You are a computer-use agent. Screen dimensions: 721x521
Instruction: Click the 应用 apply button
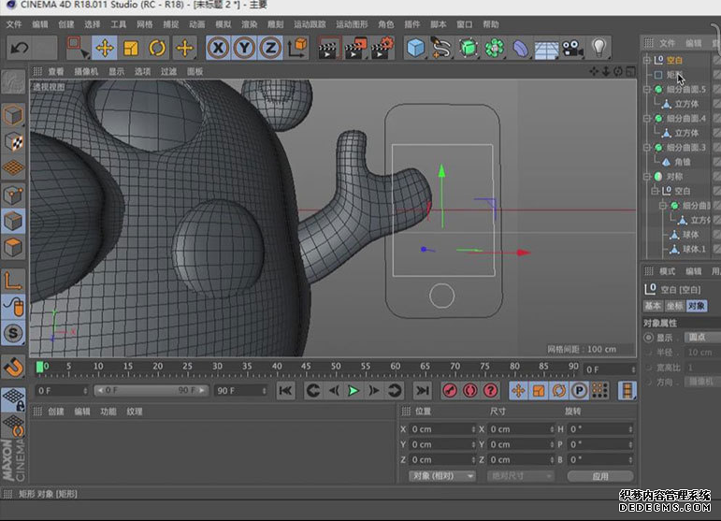600,476
